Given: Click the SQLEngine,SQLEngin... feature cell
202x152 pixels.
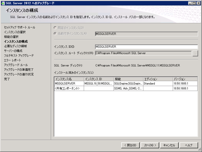Looking at the screenshot, I should pos(128,83).
